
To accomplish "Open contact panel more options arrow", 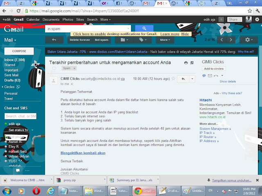I will [222, 76].
